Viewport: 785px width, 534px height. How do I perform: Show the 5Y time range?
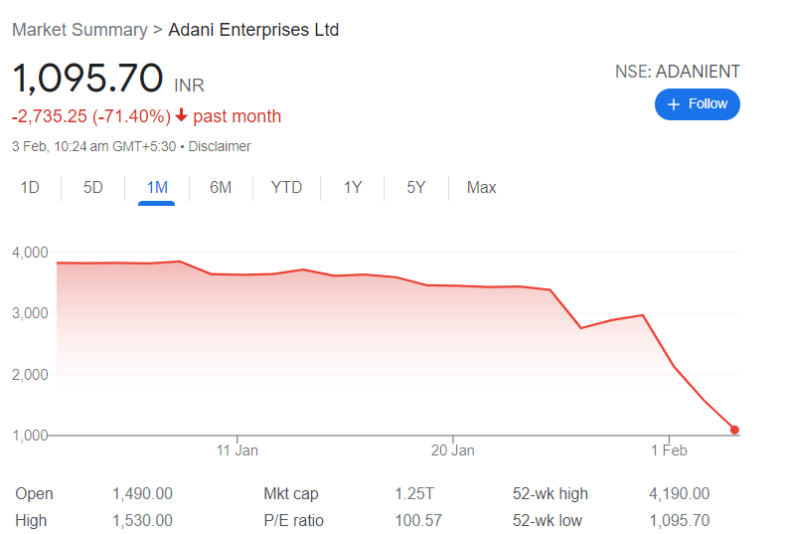coord(416,187)
